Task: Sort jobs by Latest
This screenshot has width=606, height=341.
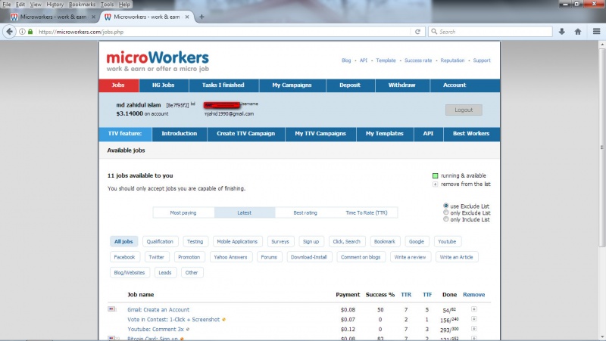Action: pyautogui.click(x=244, y=212)
